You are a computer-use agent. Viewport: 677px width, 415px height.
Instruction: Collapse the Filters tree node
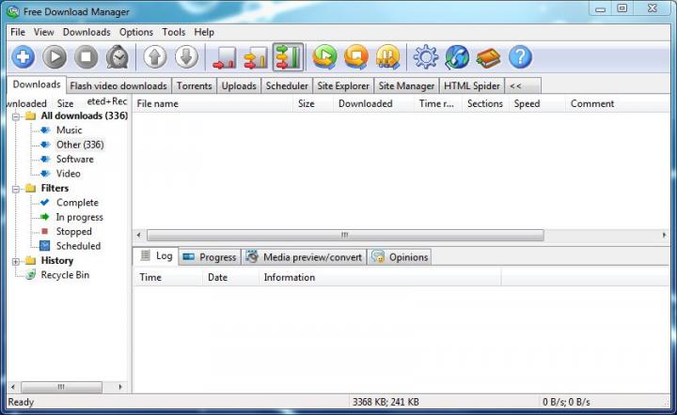[16, 189]
